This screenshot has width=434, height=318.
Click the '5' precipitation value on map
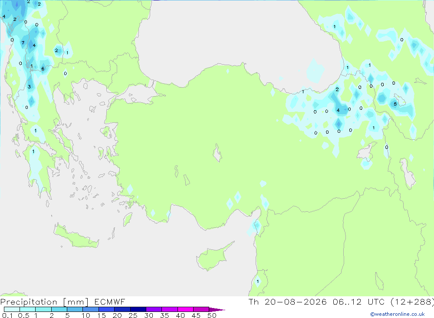coord(395,104)
